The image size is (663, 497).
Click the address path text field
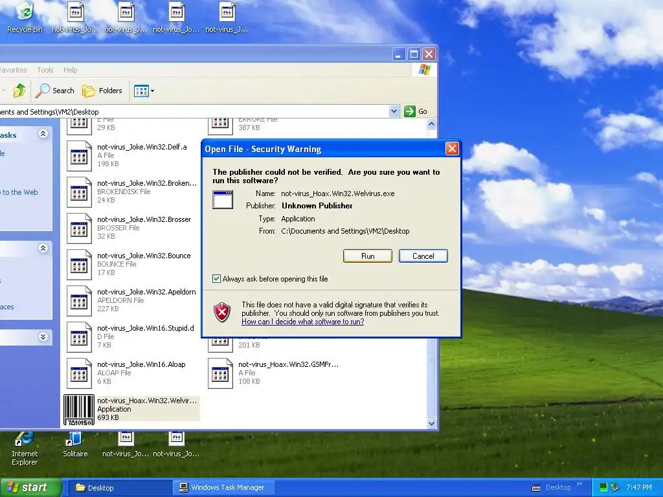194,111
